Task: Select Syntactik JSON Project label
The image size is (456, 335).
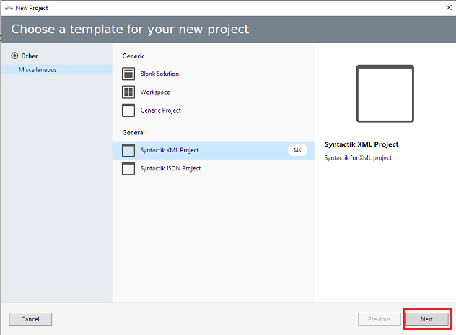Action: point(170,168)
